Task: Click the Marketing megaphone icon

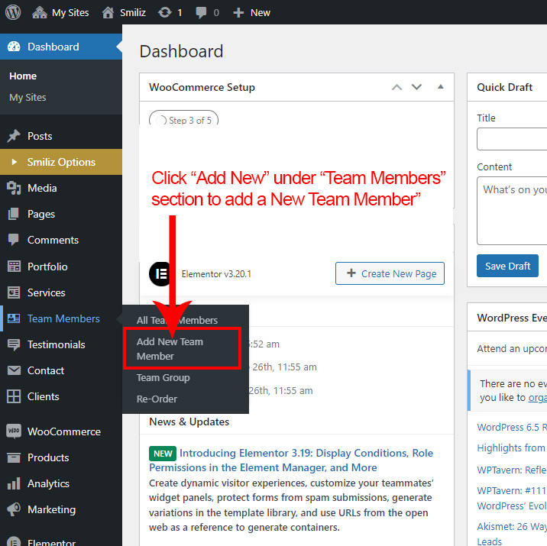Action: pos(14,509)
